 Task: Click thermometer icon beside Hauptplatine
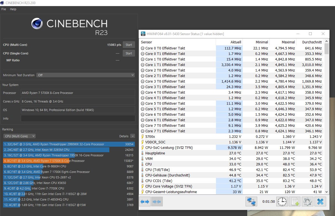143,153
